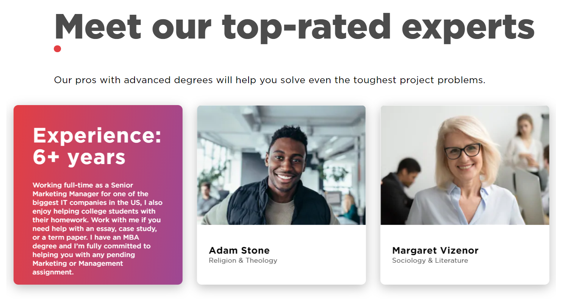This screenshot has width=565, height=299.
Task: Click the Adam Stone name link
Action: 239,250
